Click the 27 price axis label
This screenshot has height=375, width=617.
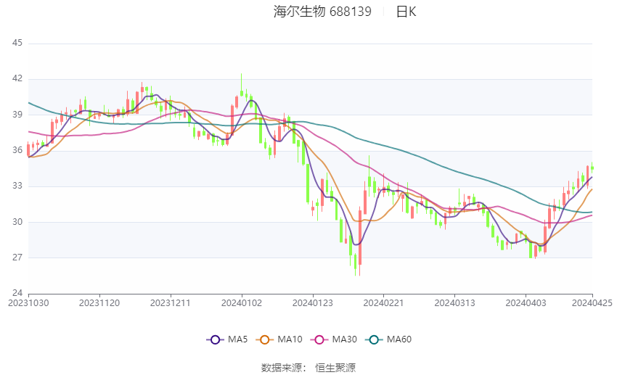[x=17, y=257]
